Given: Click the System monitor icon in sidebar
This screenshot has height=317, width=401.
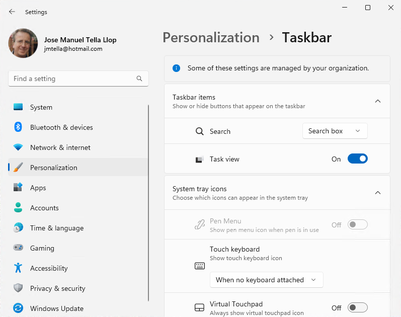Looking at the screenshot, I should point(18,107).
